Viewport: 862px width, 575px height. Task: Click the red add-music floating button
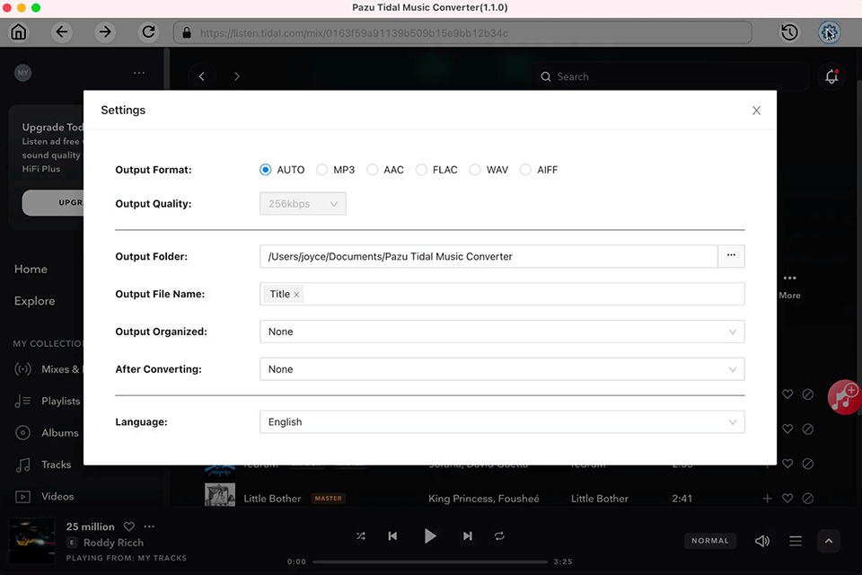844,396
